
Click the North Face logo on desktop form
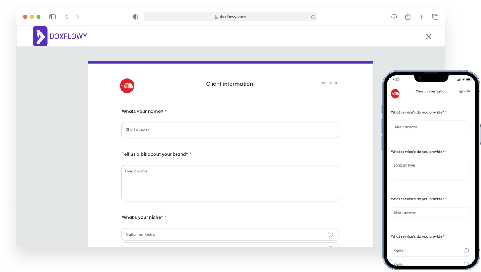pyautogui.click(x=127, y=86)
